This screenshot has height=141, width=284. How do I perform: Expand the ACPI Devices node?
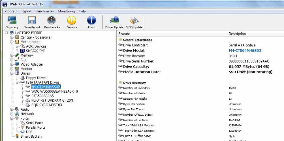pyautogui.click(x=17, y=46)
